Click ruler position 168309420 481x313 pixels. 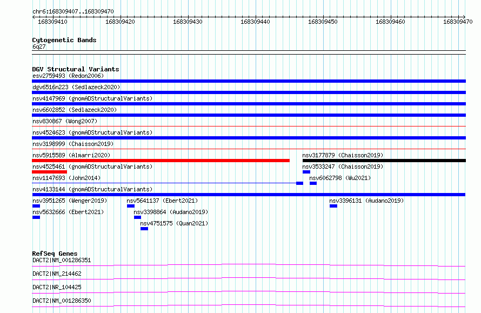coord(120,22)
